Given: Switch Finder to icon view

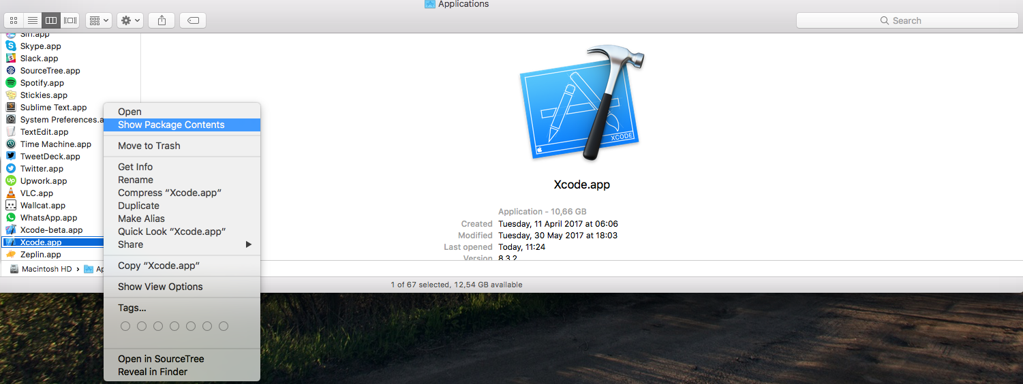Looking at the screenshot, I should click(x=14, y=20).
